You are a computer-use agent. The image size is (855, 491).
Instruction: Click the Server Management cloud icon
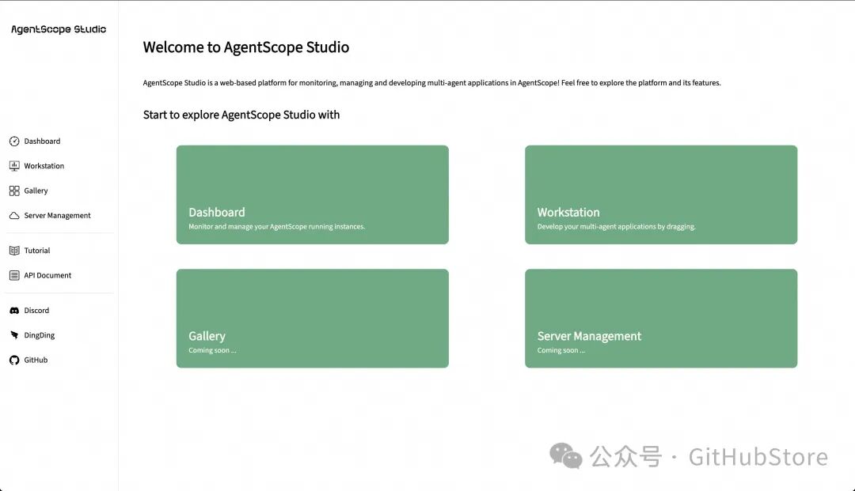[14, 216]
